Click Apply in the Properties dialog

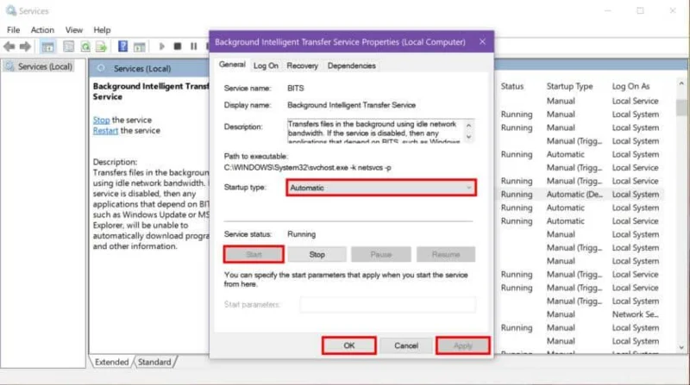click(x=462, y=345)
